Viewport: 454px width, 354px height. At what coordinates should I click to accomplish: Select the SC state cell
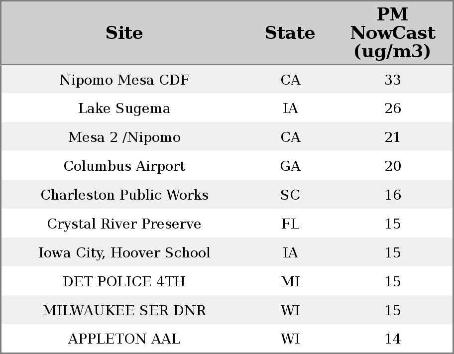click(x=290, y=195)
